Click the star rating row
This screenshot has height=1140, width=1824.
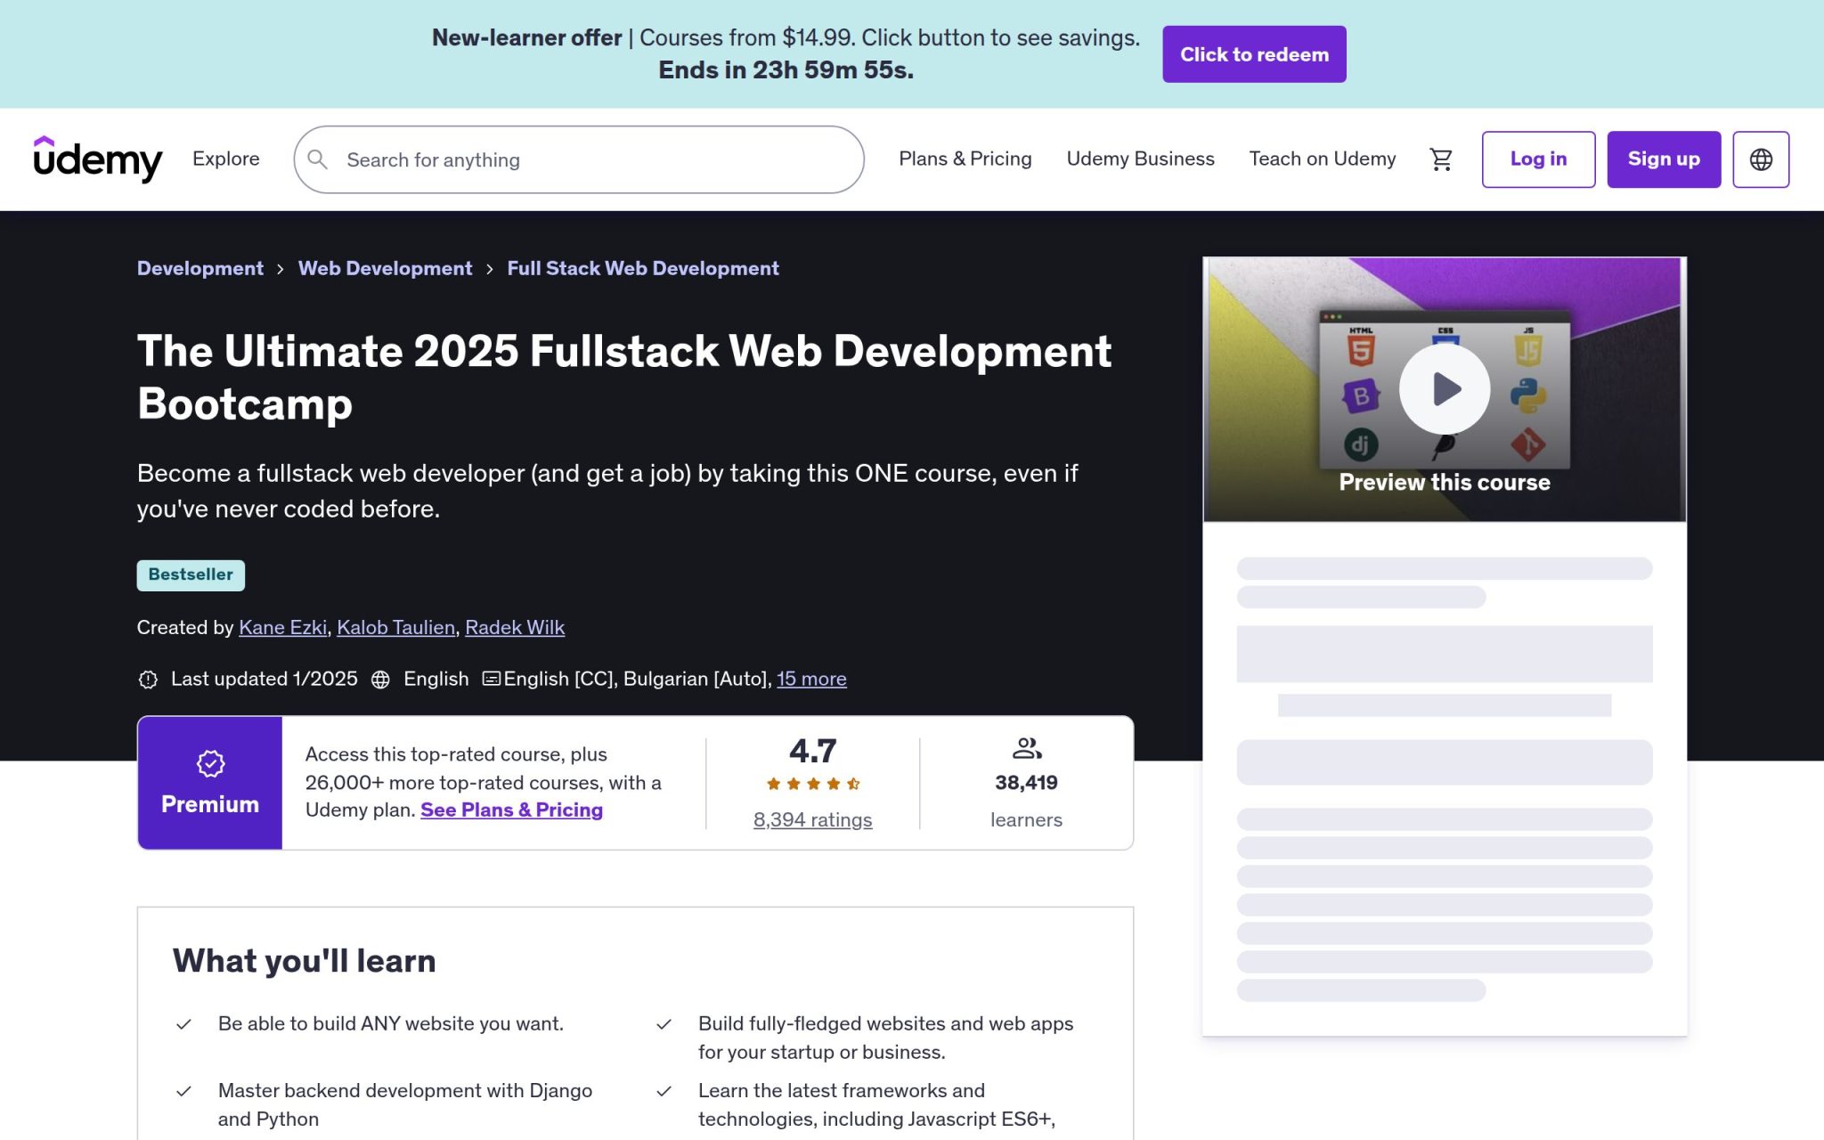pos(813,784)
